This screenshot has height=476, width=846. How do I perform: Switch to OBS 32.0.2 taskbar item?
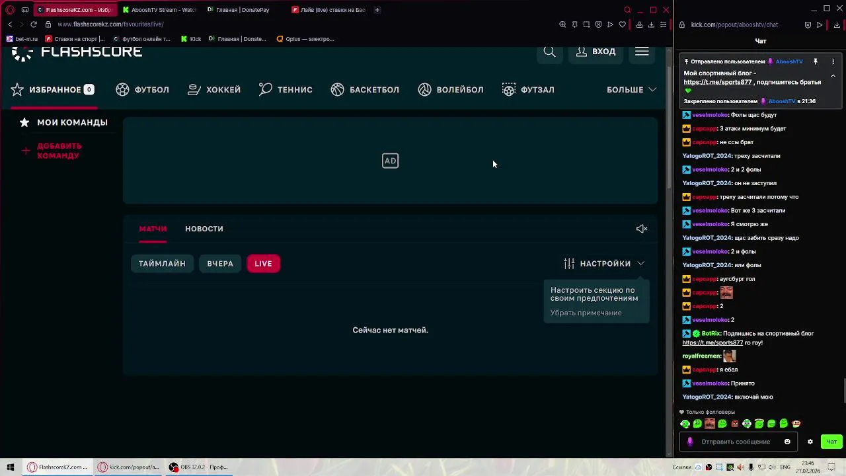pyautogui.click(x=198, y=467)
